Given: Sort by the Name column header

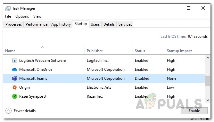Looking at the screenshot, I should tap(10, 51).
